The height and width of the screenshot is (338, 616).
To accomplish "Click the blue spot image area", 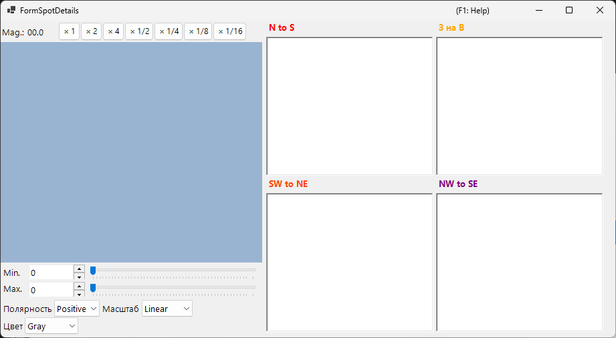I will (x=131, y=152).
